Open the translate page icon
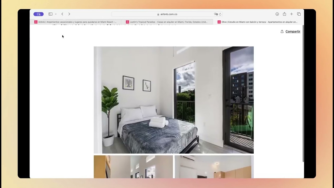Screen dimensions: 334x188 click(216, 14)
